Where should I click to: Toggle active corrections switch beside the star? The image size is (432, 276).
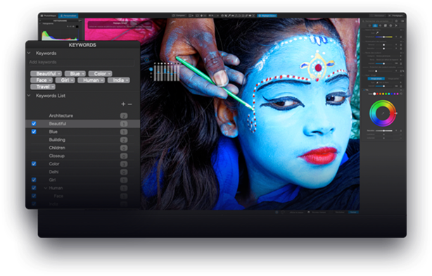[402, 21]
